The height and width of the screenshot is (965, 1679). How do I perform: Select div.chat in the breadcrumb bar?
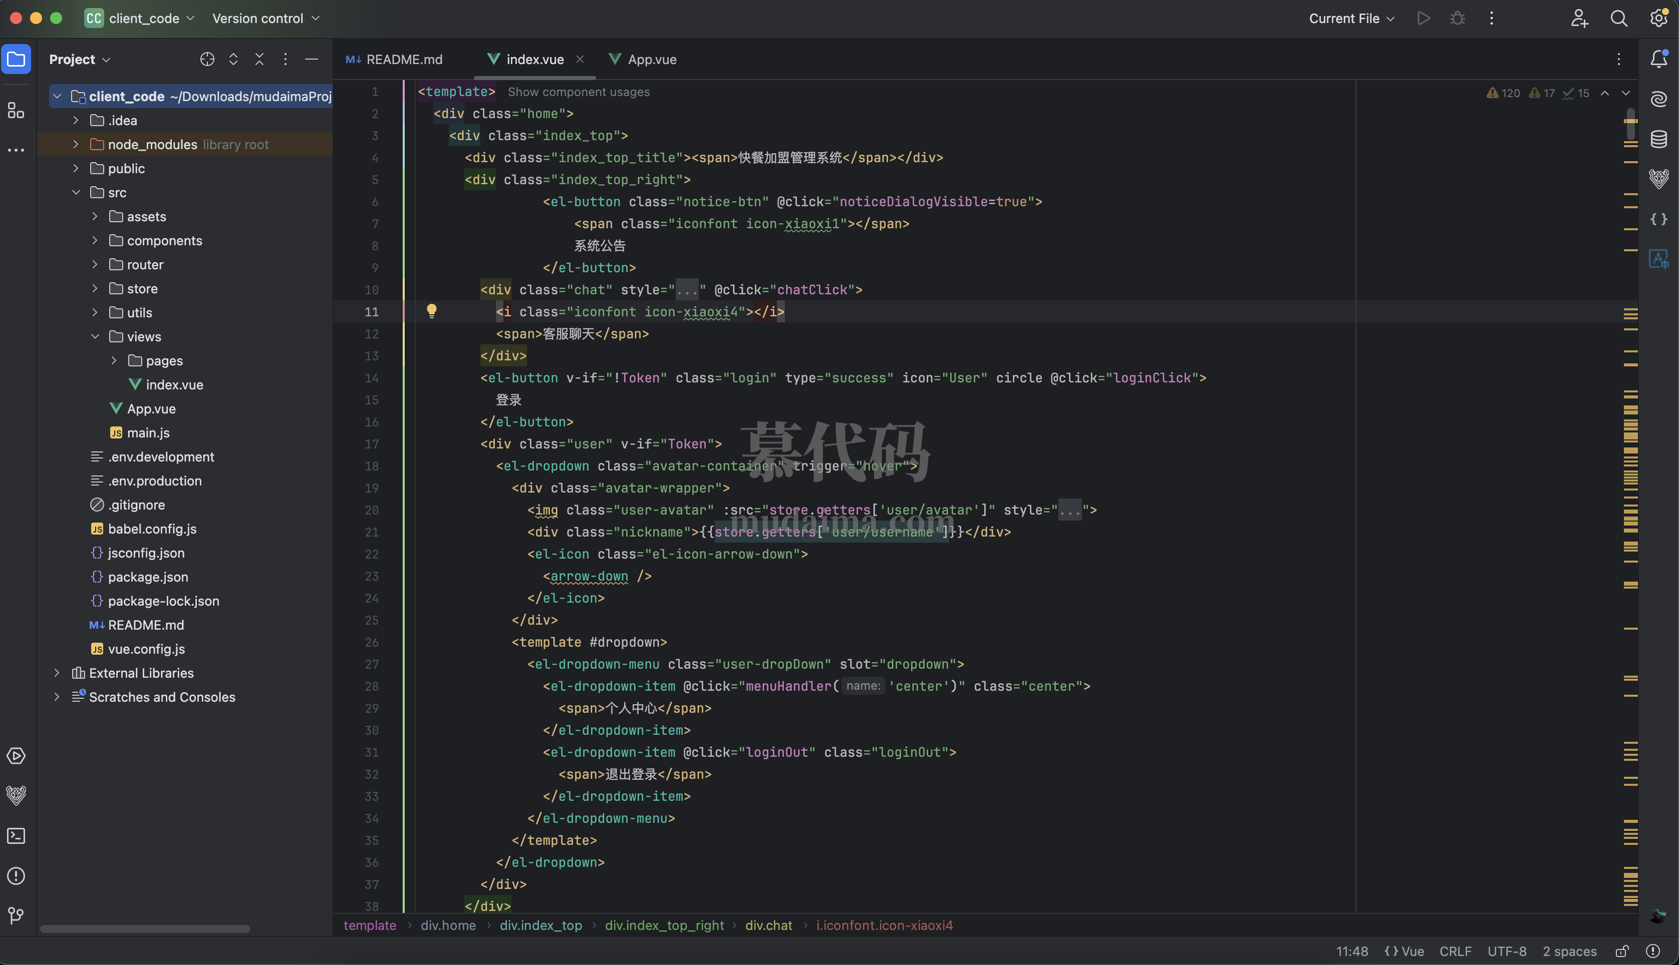pyautogui.click(x=768, y=925)
